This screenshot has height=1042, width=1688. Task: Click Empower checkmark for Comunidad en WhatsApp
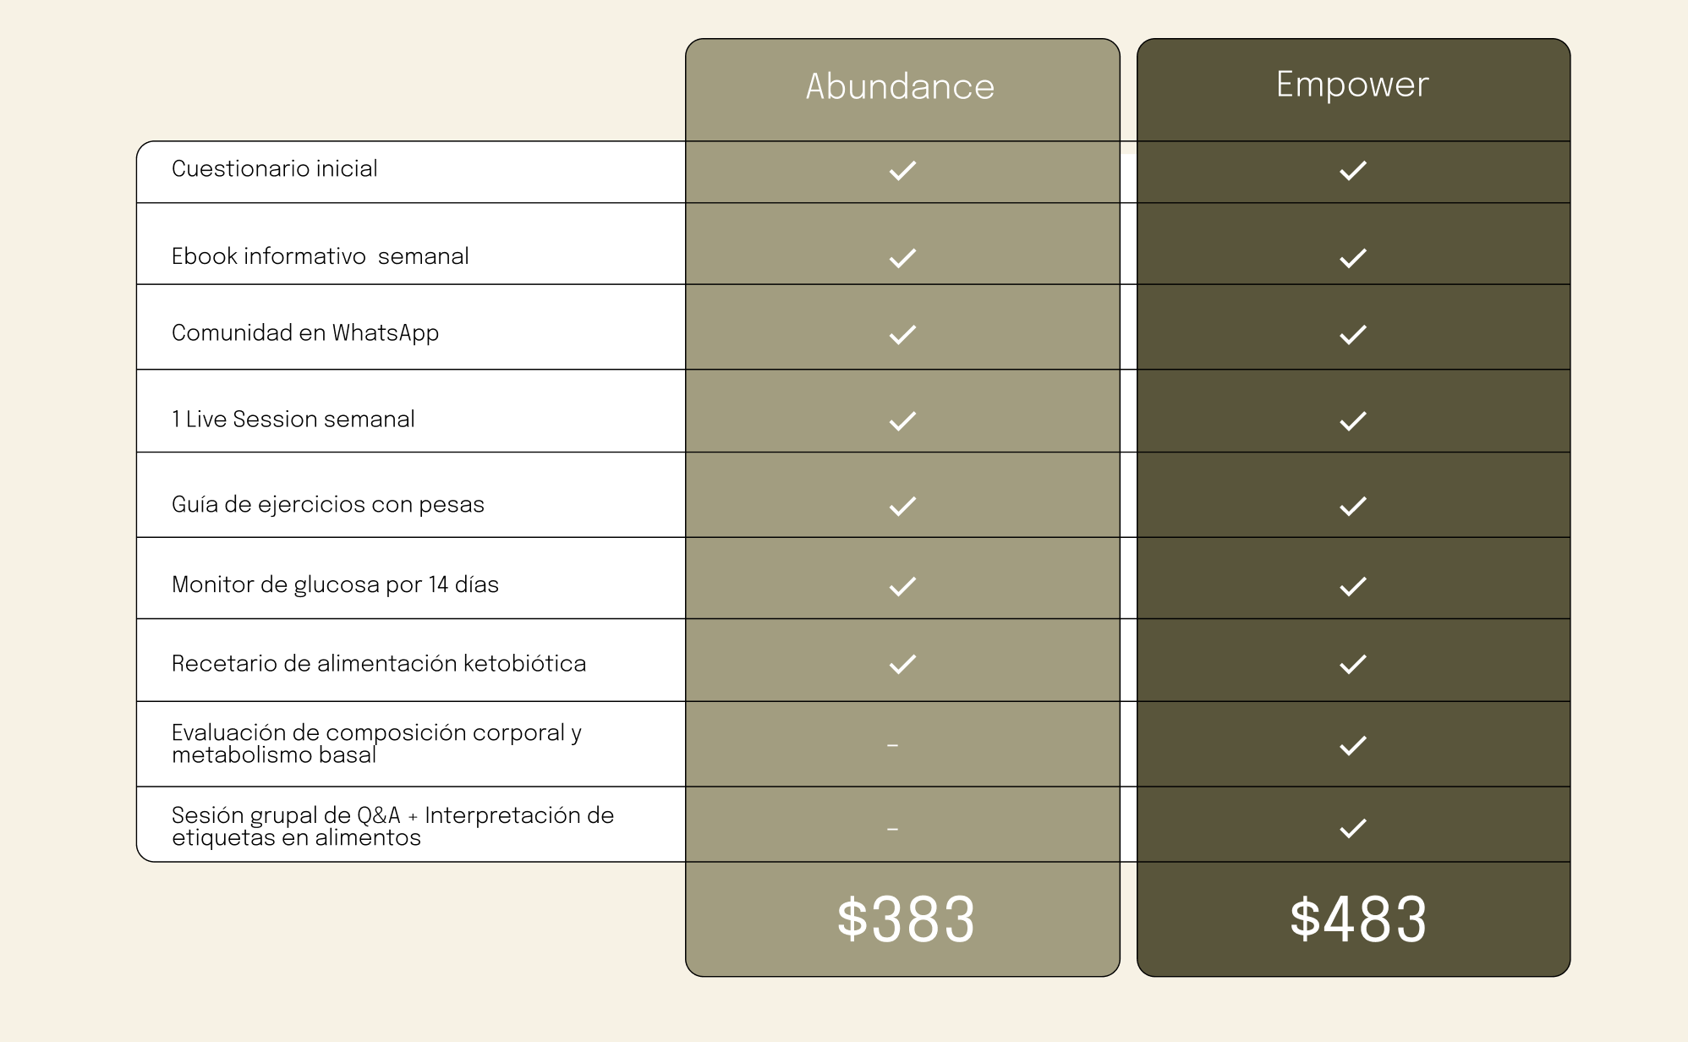(1353, 335)
